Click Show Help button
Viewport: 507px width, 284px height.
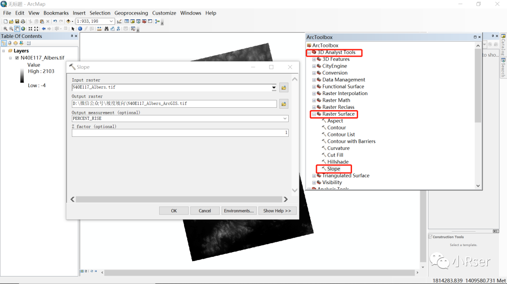point(277,211)
